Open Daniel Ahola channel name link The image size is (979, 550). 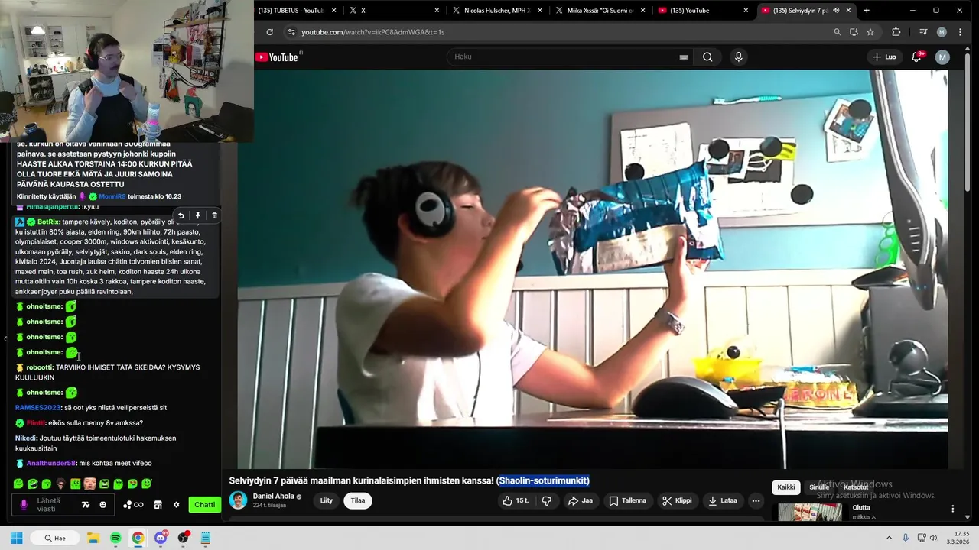click(x=273, y=496)
